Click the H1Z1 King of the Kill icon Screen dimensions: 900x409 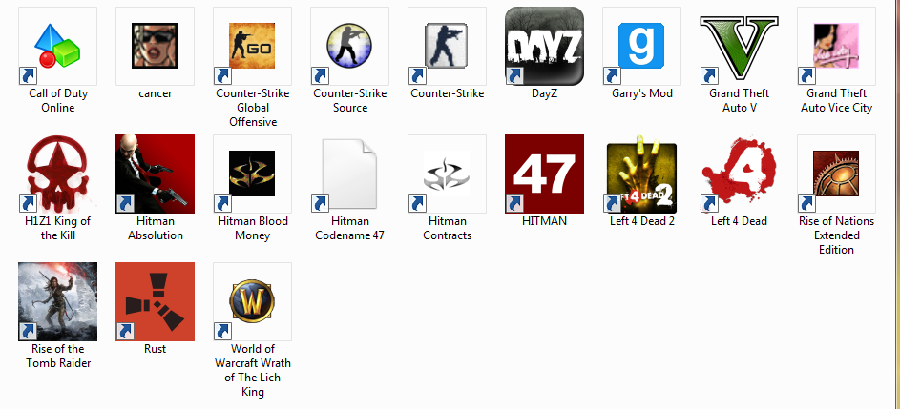coord(57,174)
